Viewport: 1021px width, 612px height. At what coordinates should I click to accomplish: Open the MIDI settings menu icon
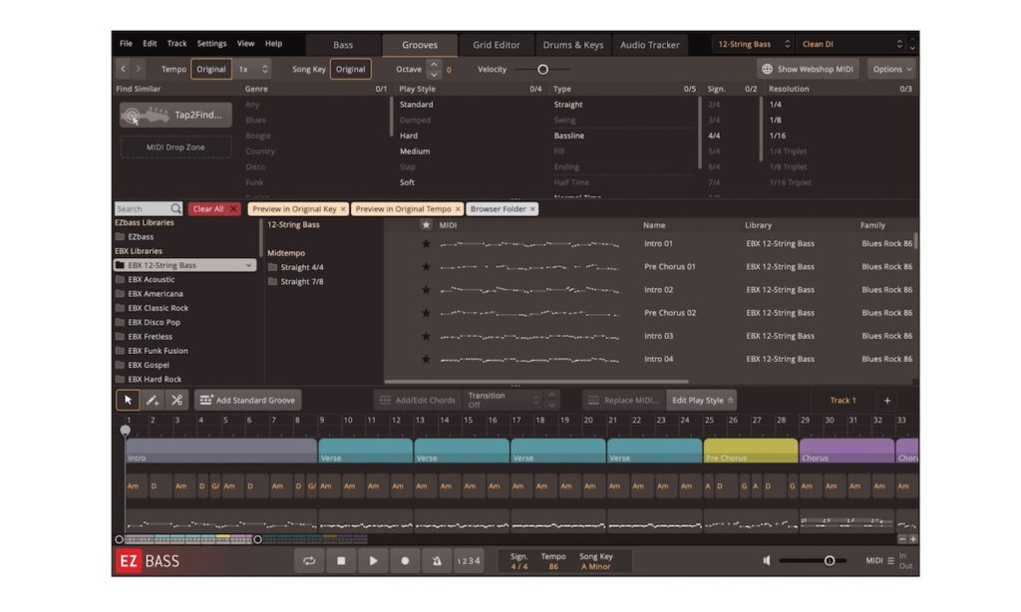(x=890, y=560)
